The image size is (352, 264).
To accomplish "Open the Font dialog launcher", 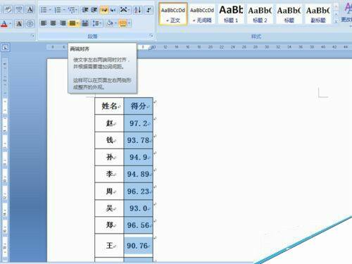I will (32, 36).
